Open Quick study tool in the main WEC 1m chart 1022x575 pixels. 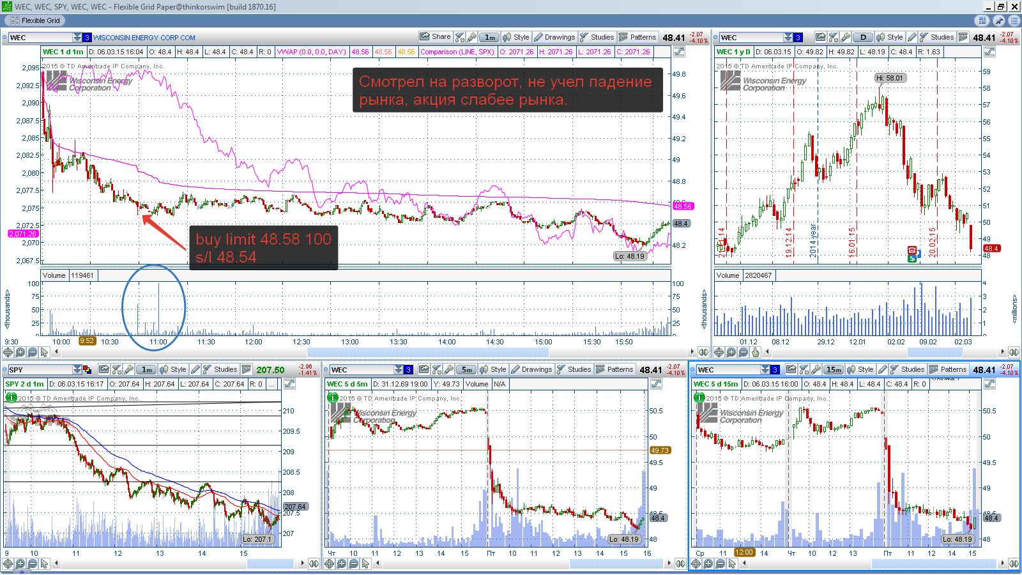coord(460,37)
